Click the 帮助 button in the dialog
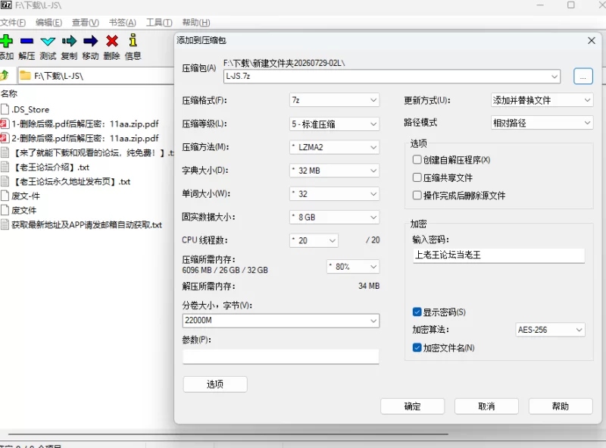Image resolution: width=606 pixels, height=448 pixels. pos(561,406)
